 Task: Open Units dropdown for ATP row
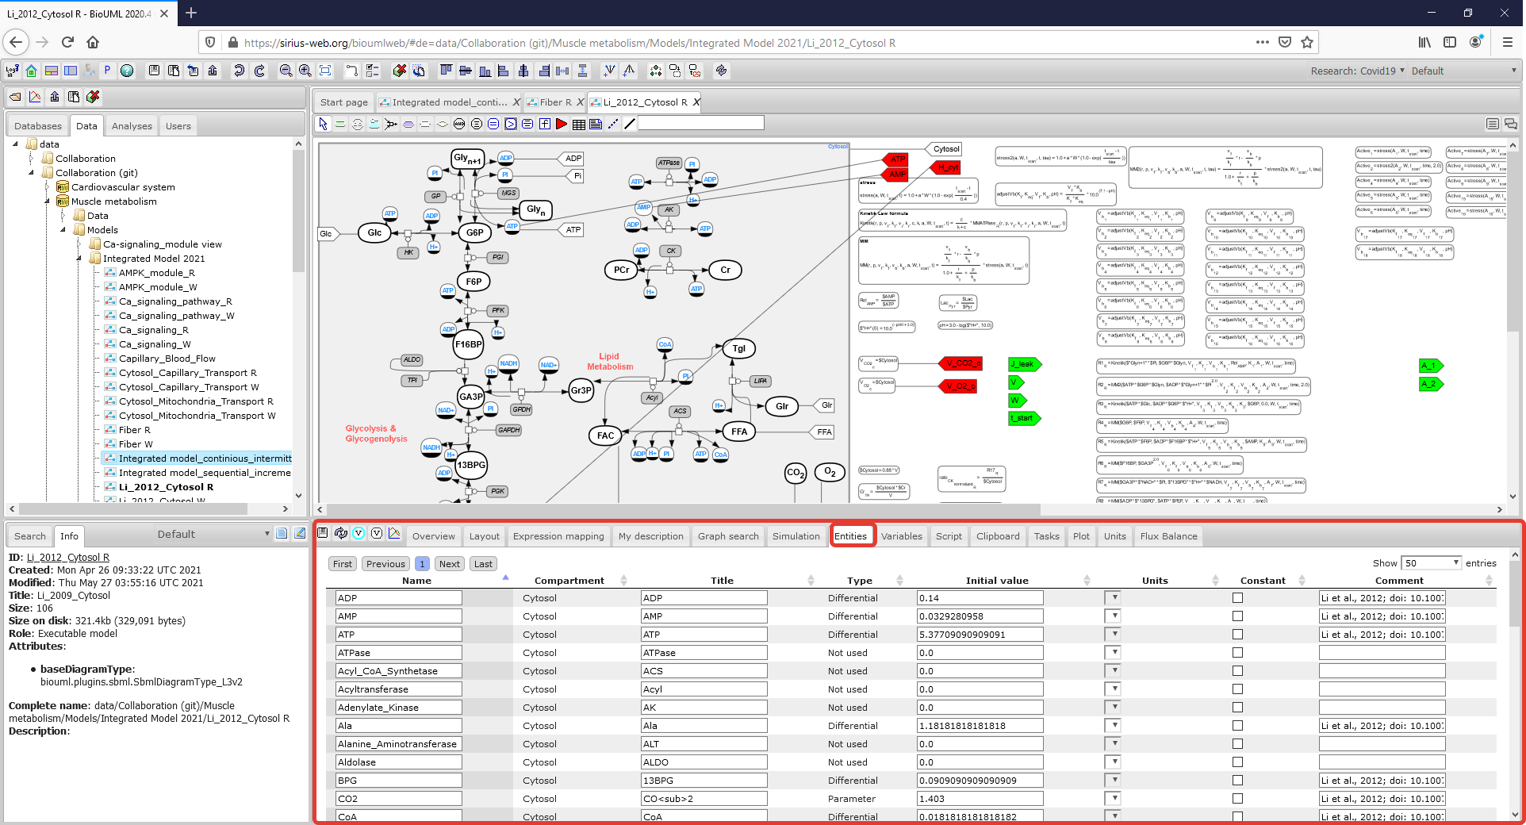pyautogui.click(x=1112, y=635)
